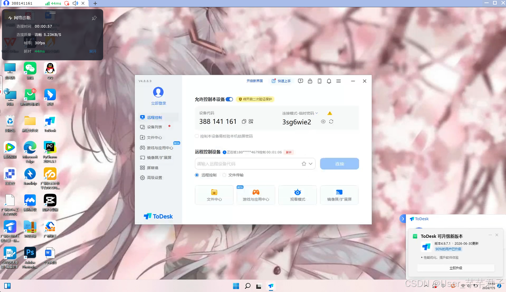Reveal the temporary password with eye icon

(323, 122)
